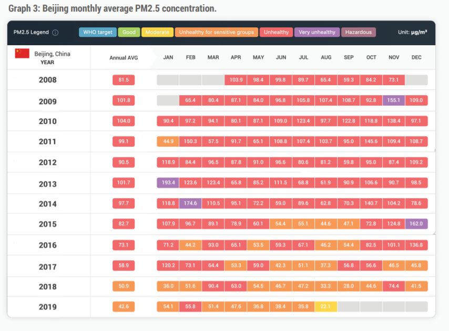Click the 2016 year row label

pyautogui.click(x=47, y=245)
